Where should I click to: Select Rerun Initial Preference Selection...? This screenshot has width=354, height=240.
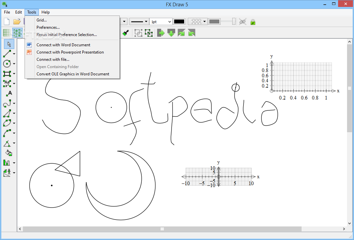(72, 35)
